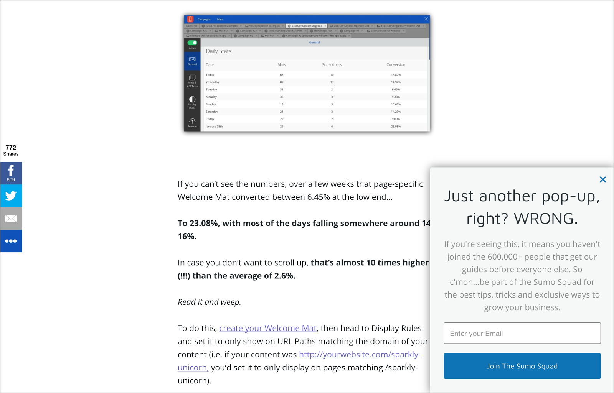Open the Example Mat for Webinar Copy tab

[208, 36]
